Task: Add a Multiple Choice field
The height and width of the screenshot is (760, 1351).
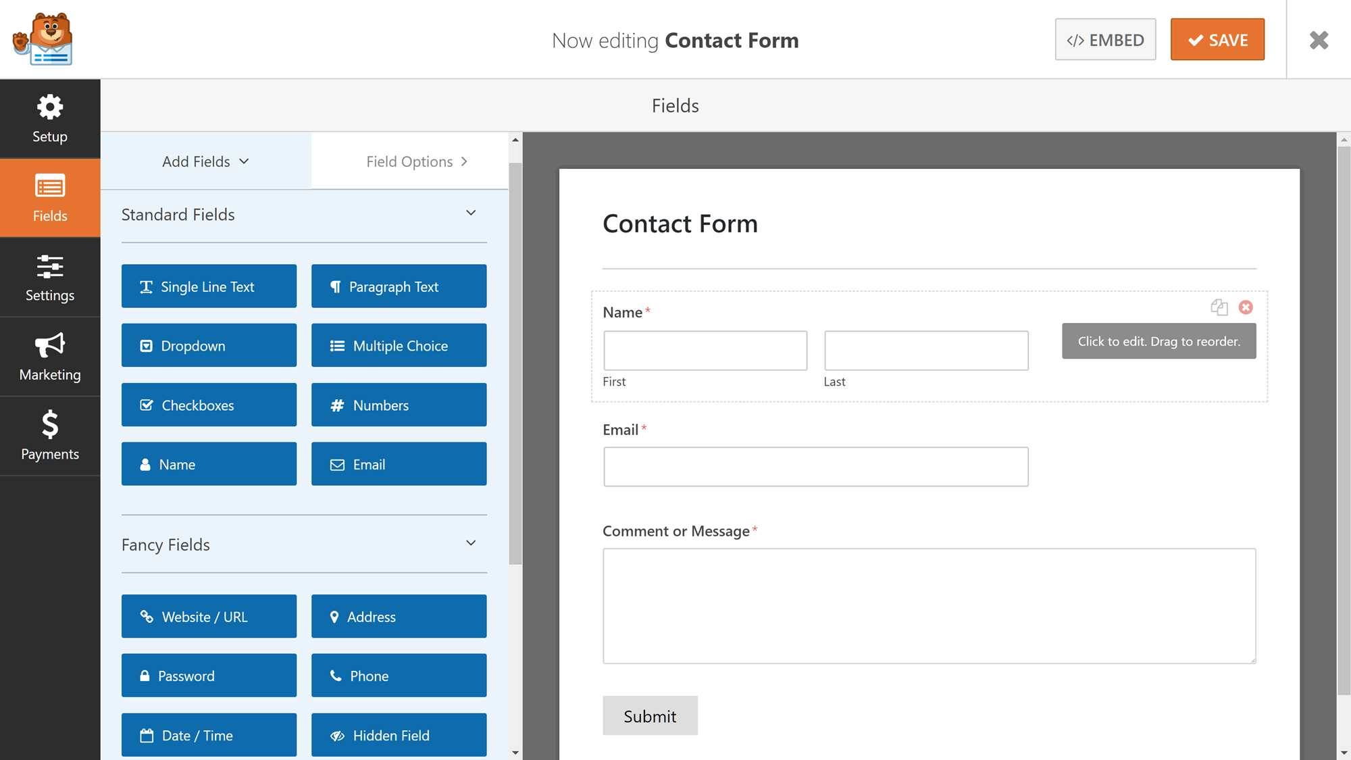Action: (x=399, y=345)
